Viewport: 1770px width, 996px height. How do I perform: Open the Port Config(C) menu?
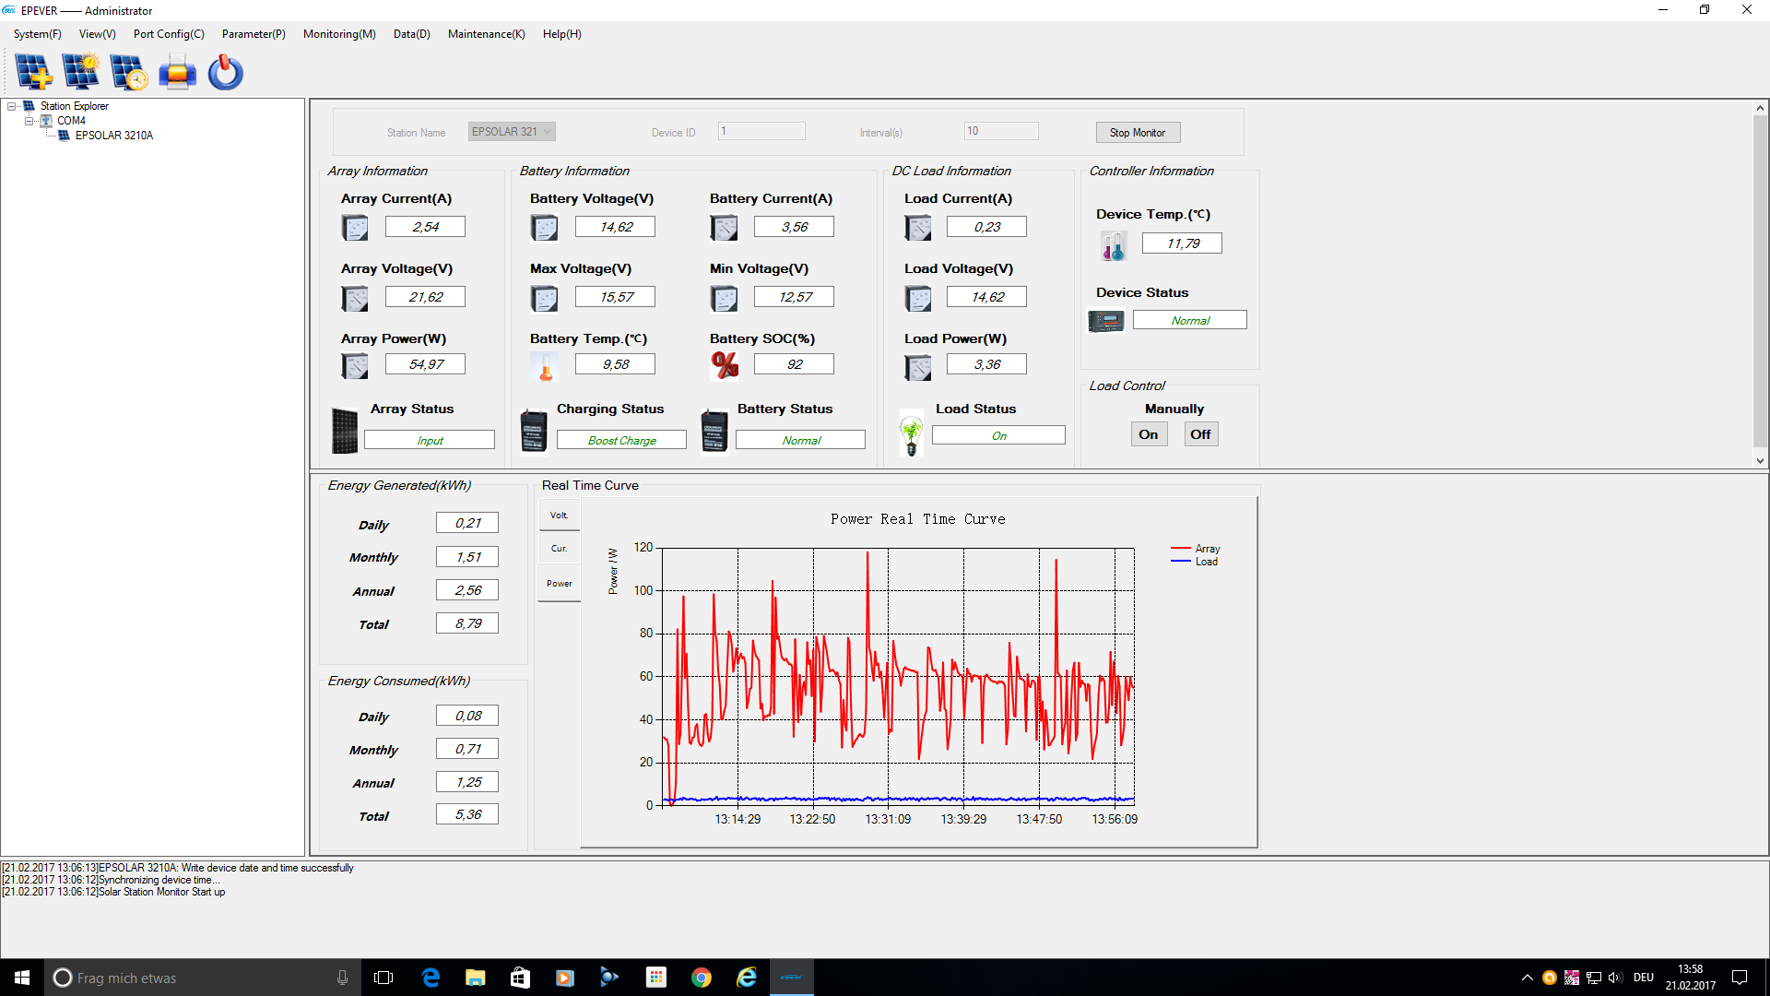pos(169,34)
